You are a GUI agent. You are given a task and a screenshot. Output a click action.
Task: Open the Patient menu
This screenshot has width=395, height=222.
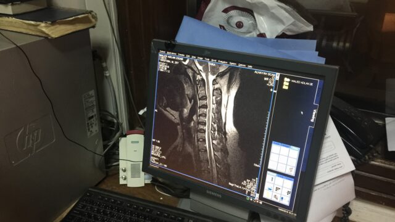pyautogui.click(x=162, y=52)
